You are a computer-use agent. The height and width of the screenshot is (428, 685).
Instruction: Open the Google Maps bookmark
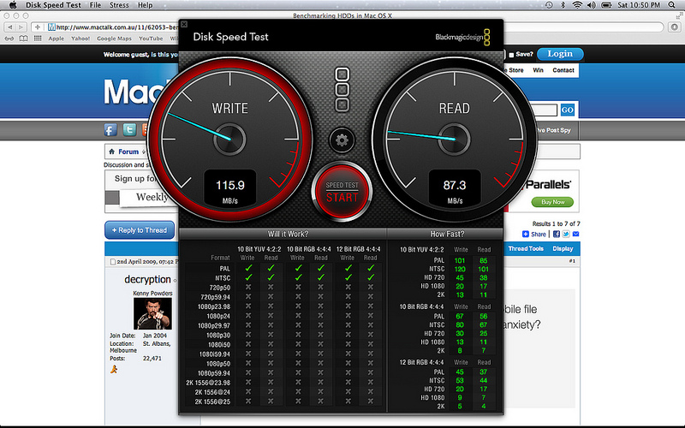coord(114,39)
